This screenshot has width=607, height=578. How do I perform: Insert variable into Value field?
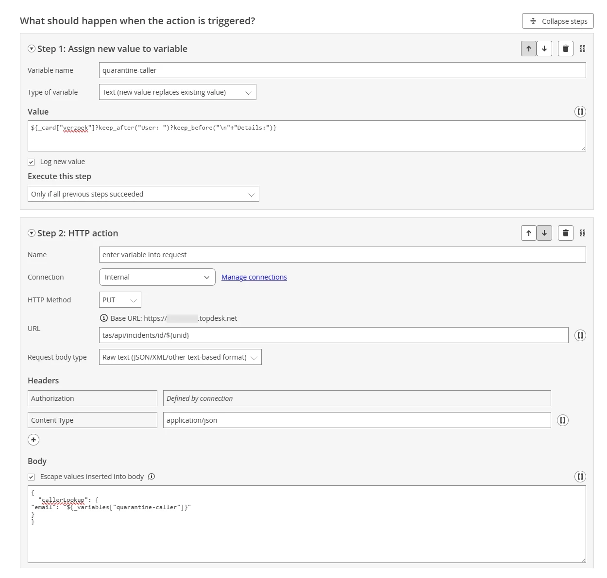[x=580, y=112]
